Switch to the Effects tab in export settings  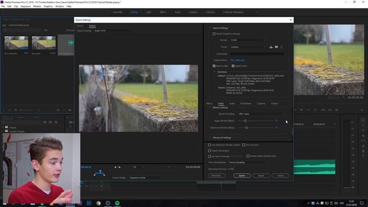click(209, 103)
